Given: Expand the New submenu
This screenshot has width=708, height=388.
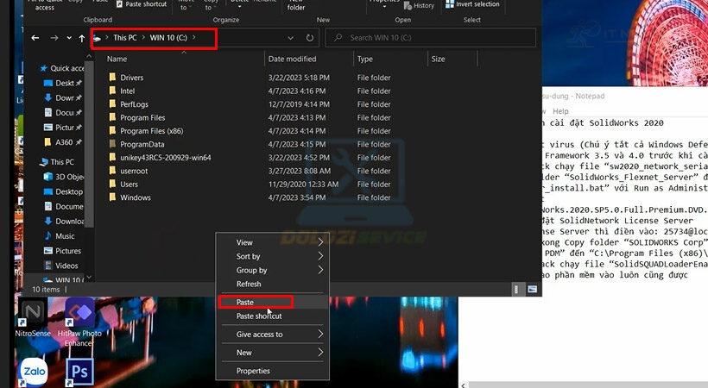Looking at the screenshot, I should point(272,352).
